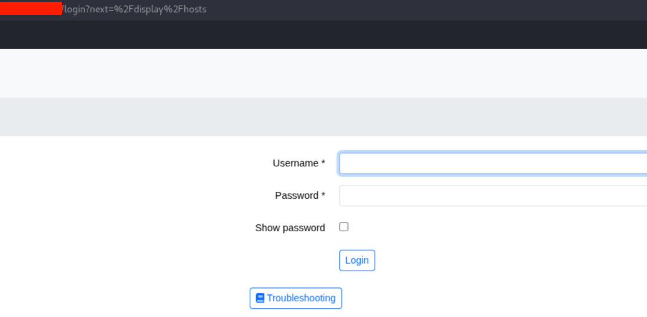Click the gray breadcrumb bar below header

coord(323,116)
